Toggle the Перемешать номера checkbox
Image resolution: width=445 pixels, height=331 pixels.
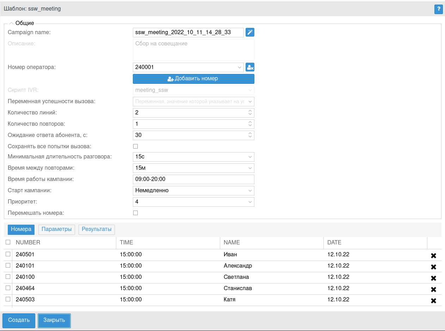tap(135, 213)
